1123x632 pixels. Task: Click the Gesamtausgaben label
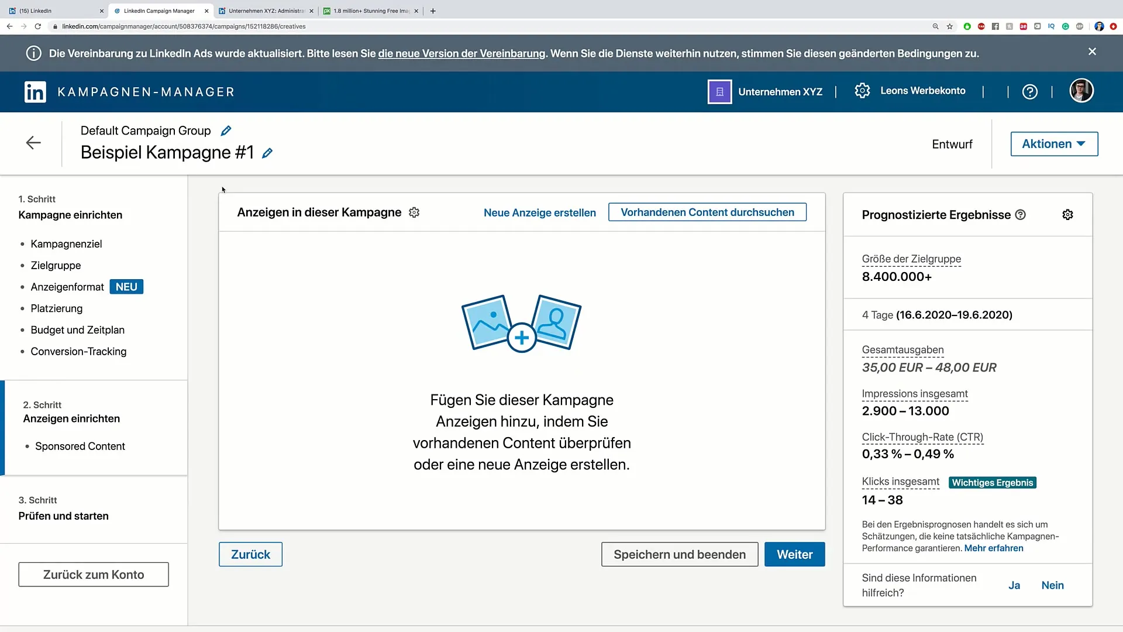(x=902, y=350)
